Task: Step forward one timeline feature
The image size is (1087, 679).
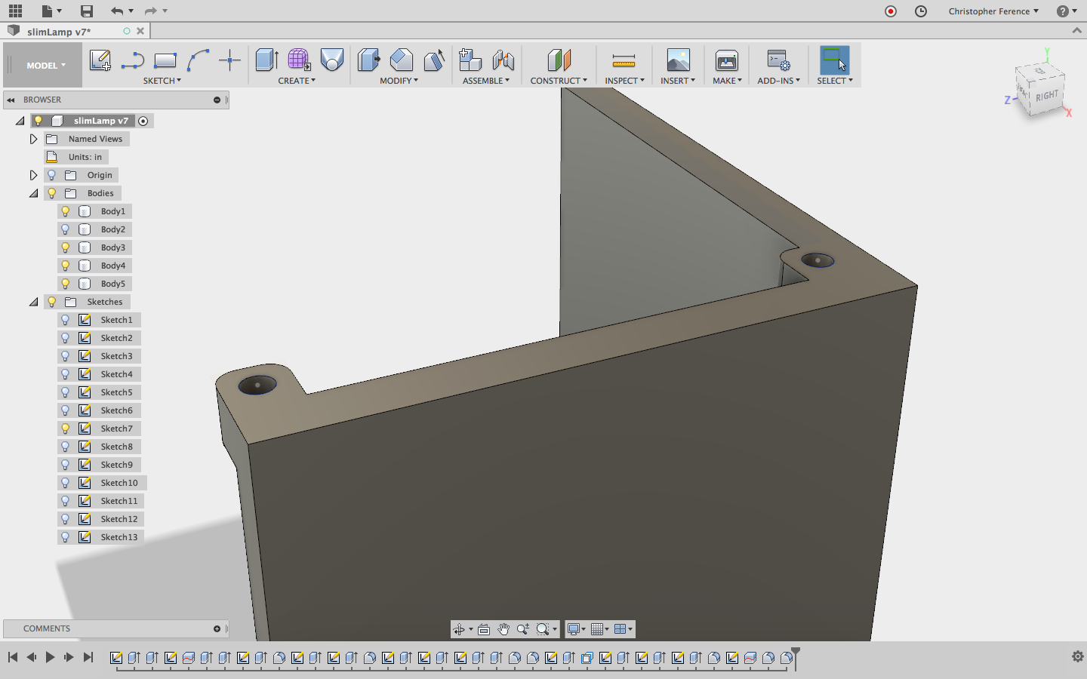Action: (69, 657)
